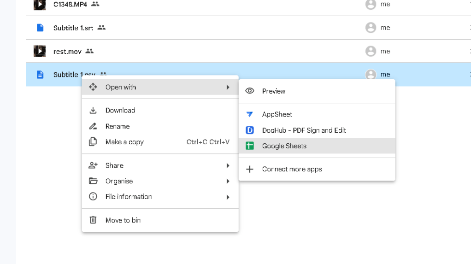Screen dimensions: 471x264
Task: Click the selected Subtitle 1.csv file icon
Action: pyautogui.click(x=40, y=75)
